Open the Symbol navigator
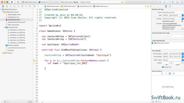This screenshot has height=103, width=184. (x=7, y=6)
